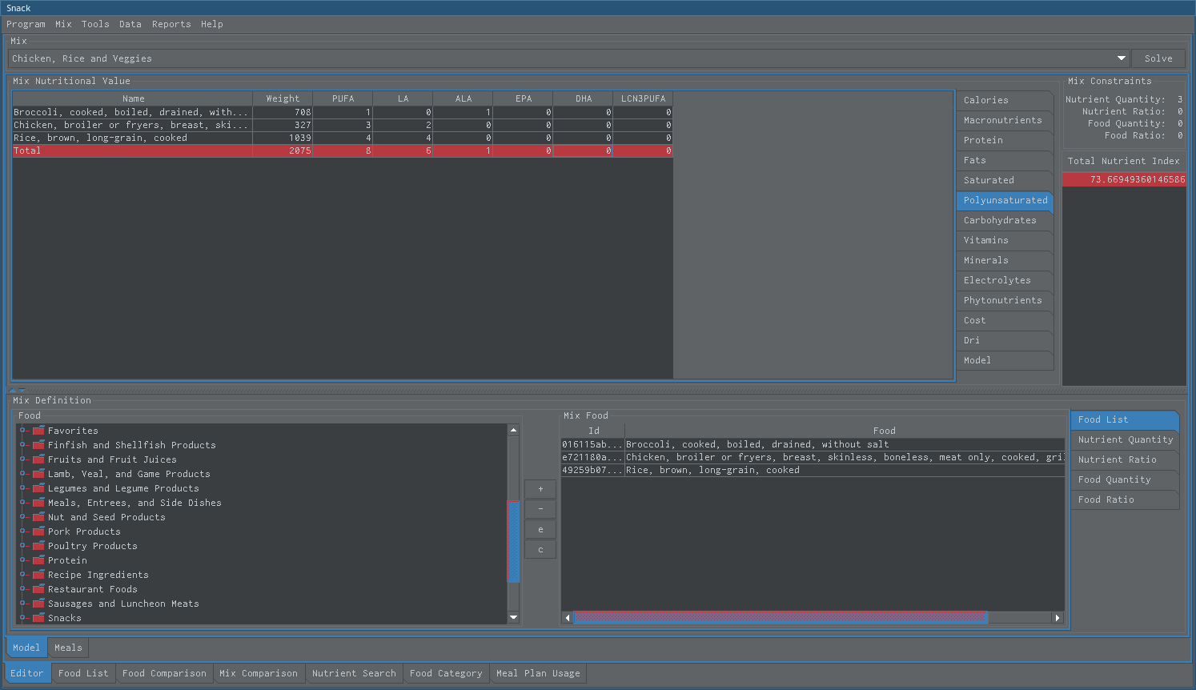Image resolution: width=1196 pixels, height=690 pixels.
Task: Add food with the plus button
Action: pos(540,489)
